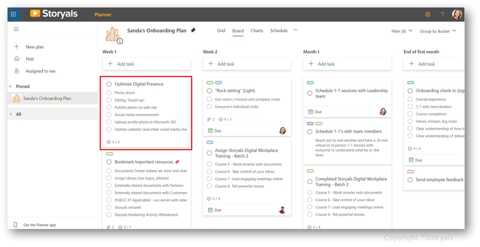This screenshot has height=247, width=480.
Task: Add task to Week 2 bucket
Action: coord(247,64)
